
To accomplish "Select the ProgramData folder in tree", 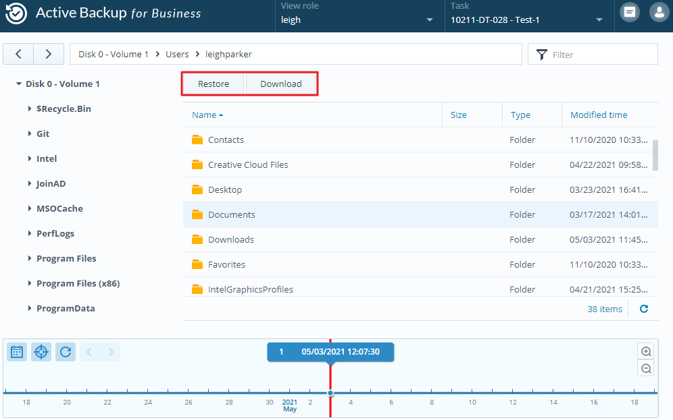I will [x=66, y=308].
